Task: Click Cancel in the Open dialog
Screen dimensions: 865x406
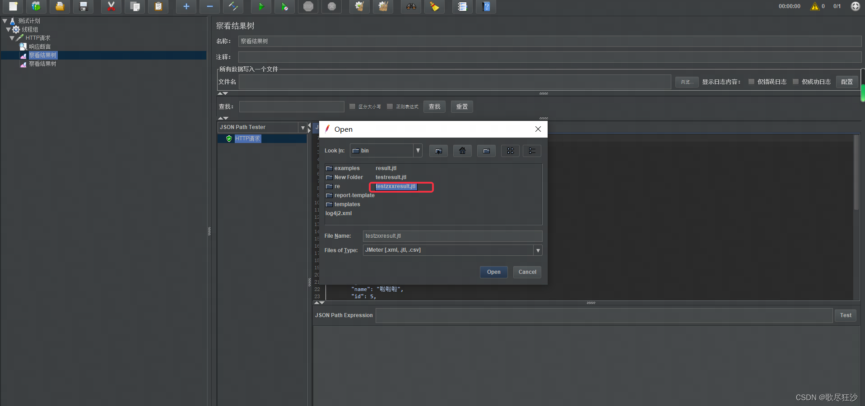Action: coord(527,272)
